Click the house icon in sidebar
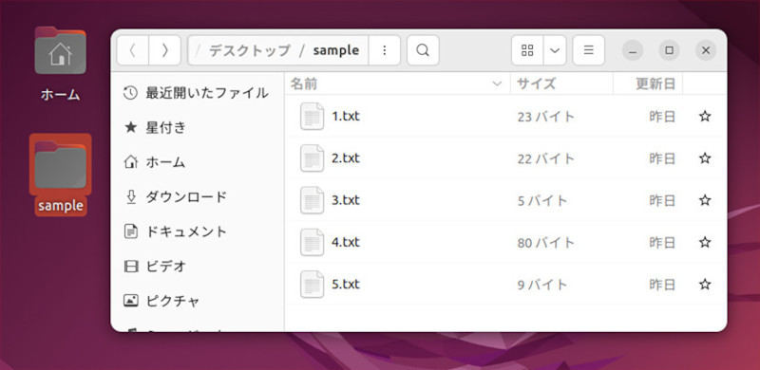Viewport: 760px width, 370px height. pos(131,162)
